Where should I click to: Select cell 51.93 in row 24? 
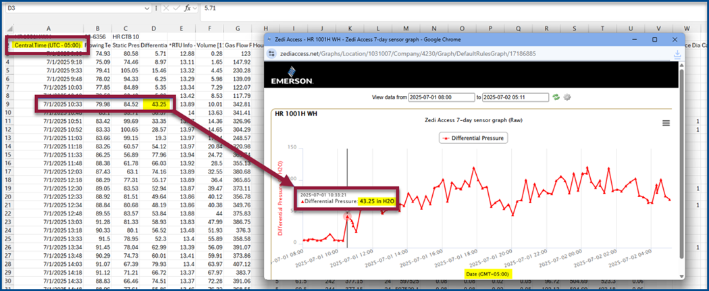[x=209, y=230]
